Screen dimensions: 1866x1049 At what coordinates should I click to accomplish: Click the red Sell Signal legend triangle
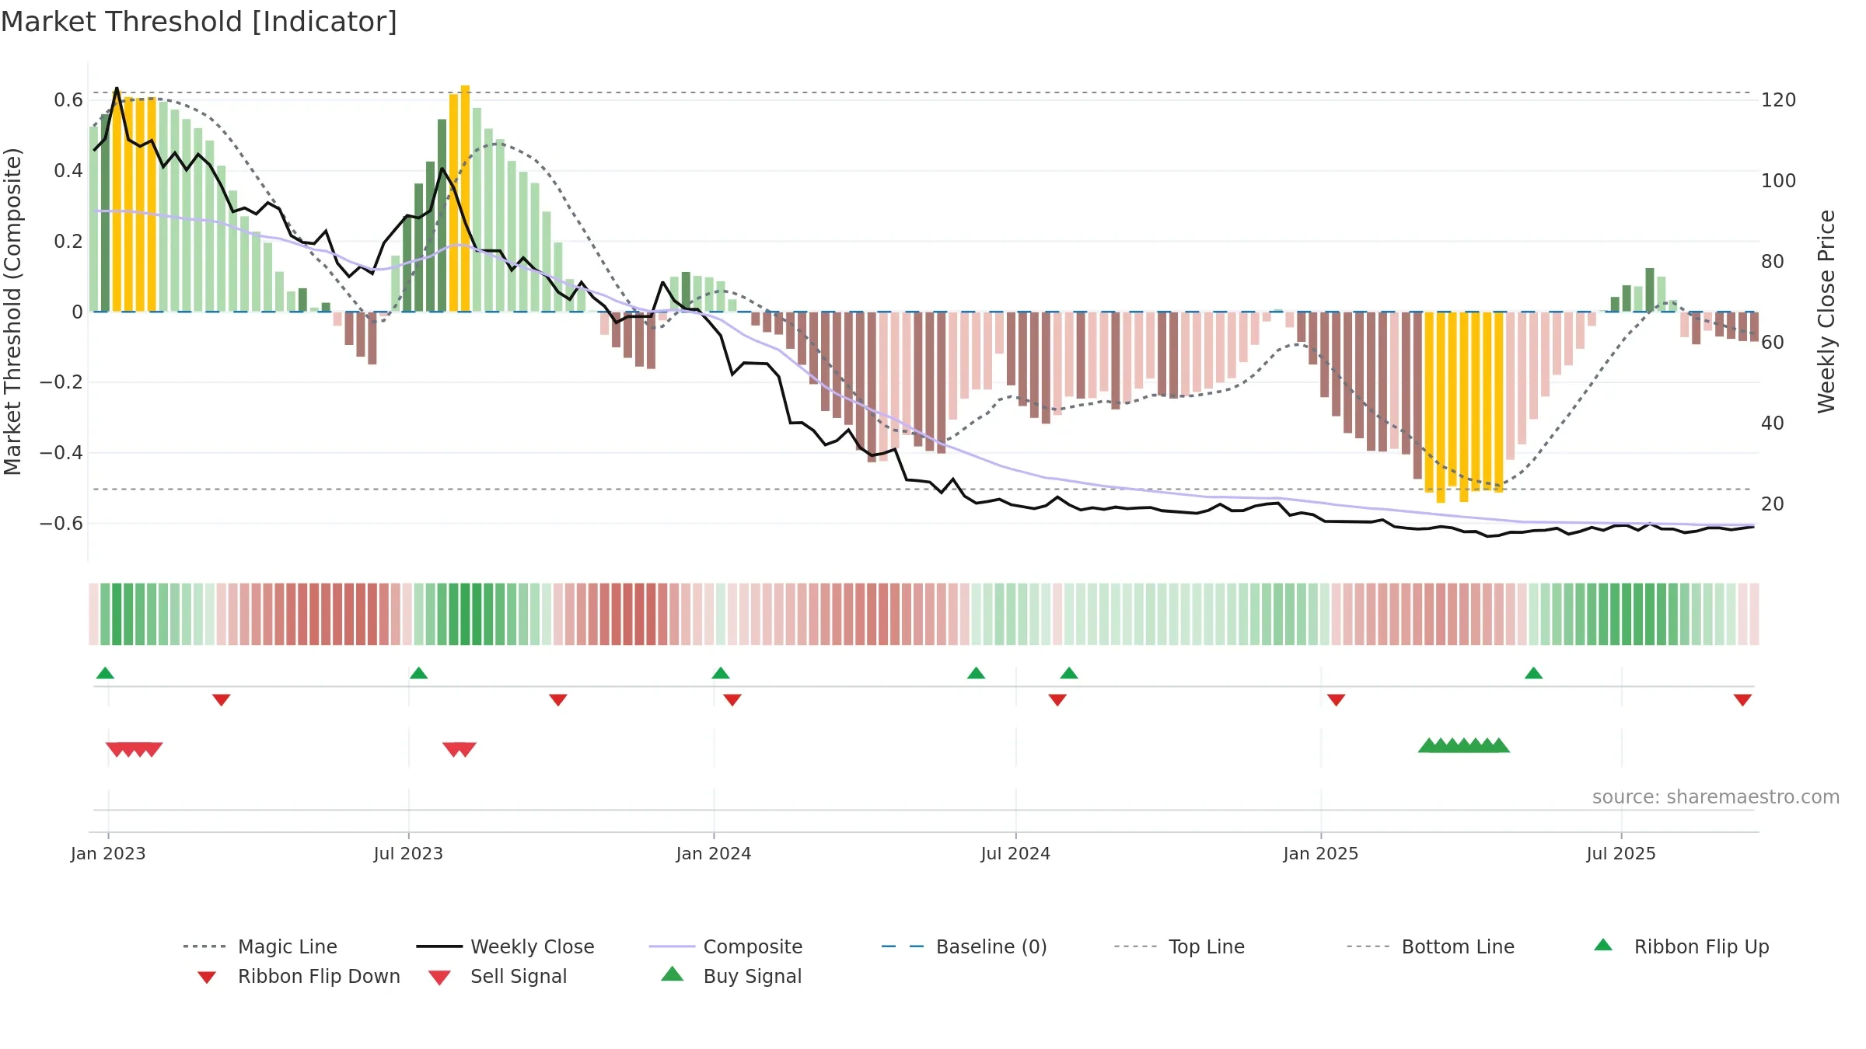point(439,978)
